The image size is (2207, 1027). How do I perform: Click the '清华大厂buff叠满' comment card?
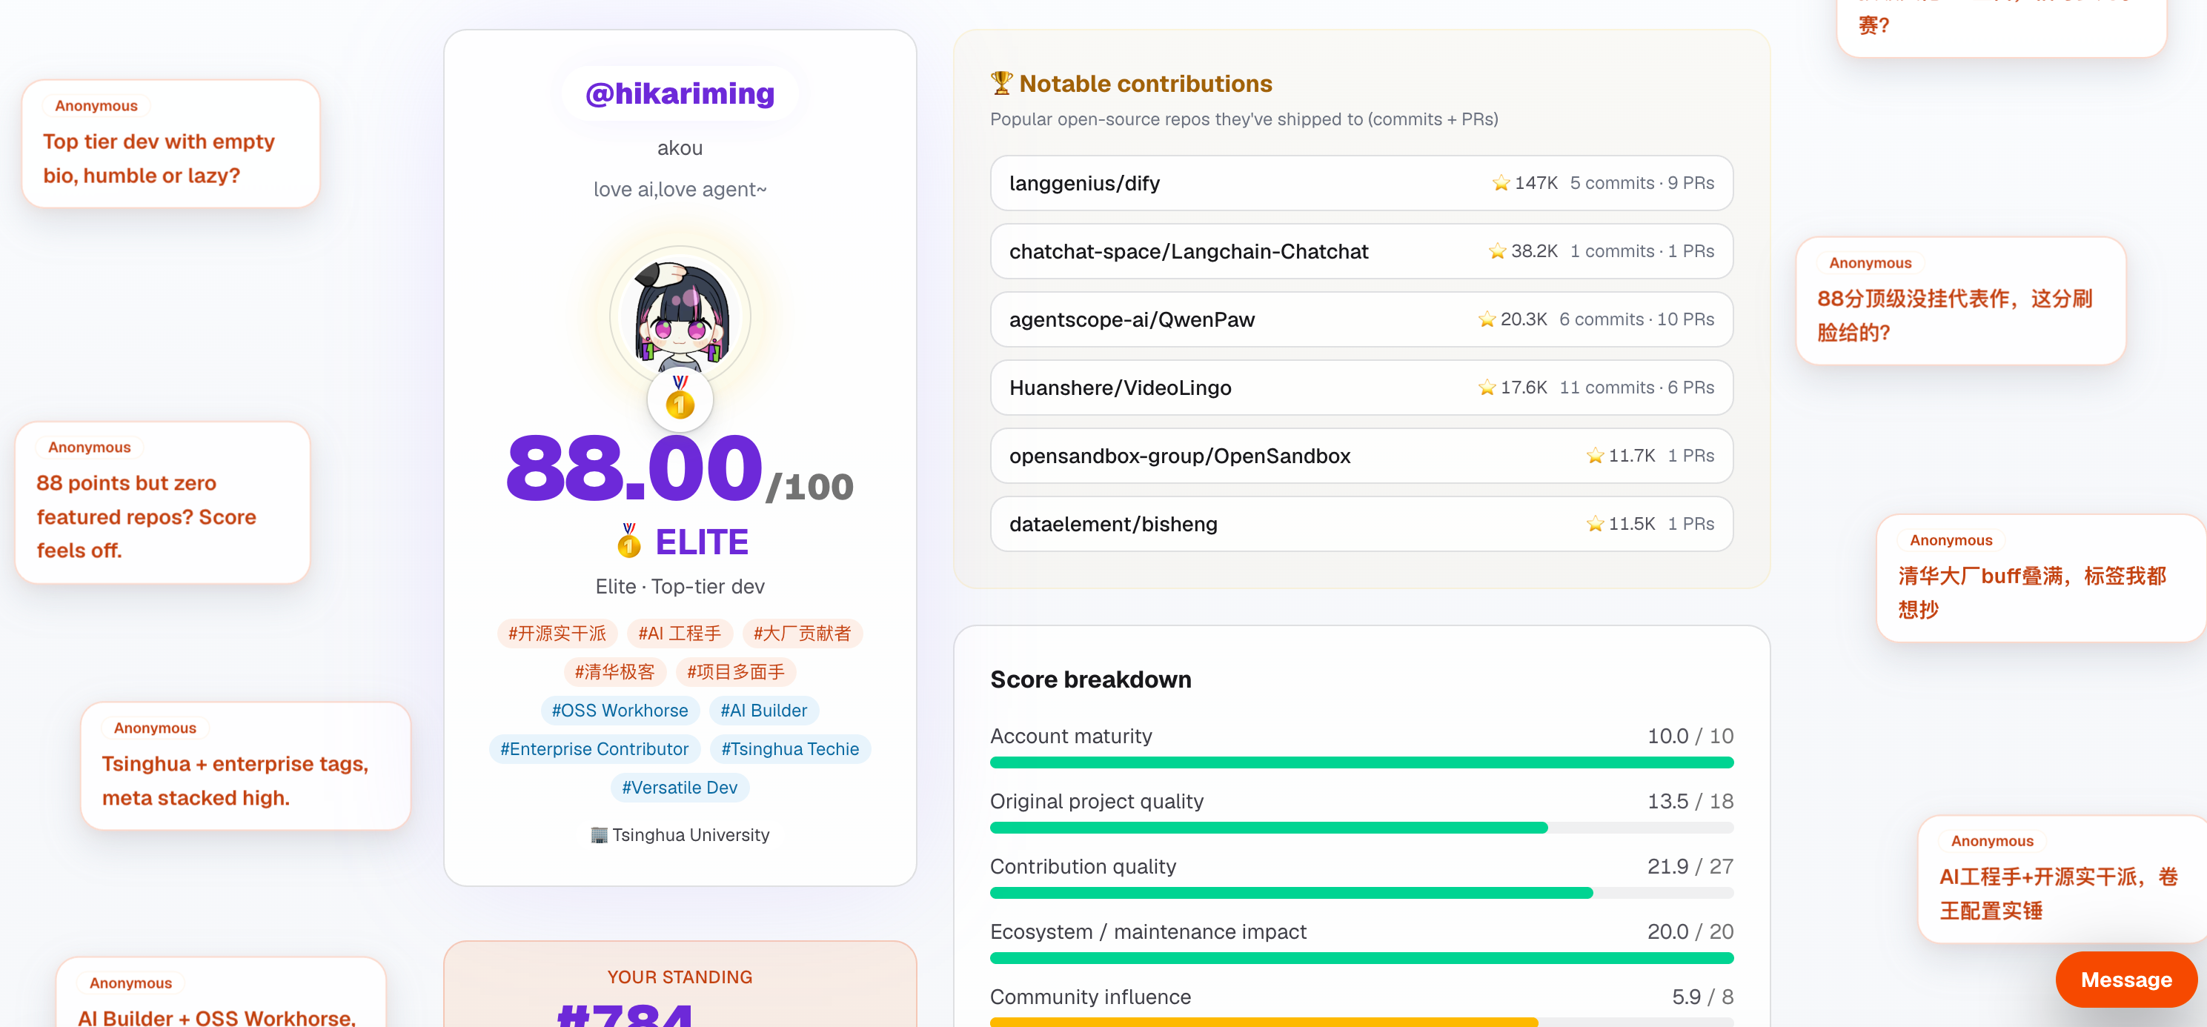click(2041, 578)
